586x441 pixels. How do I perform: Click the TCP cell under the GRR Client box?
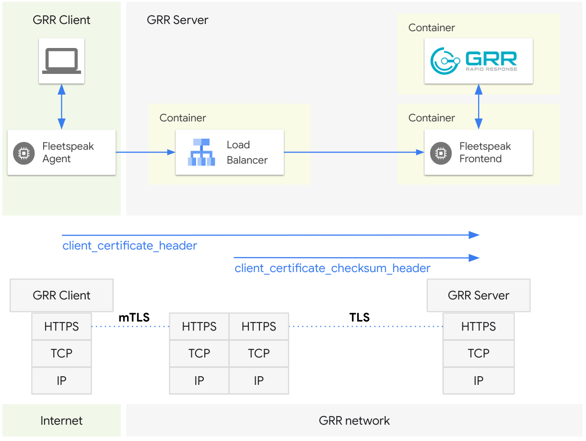pyautogui.click(x=61, y=354)
